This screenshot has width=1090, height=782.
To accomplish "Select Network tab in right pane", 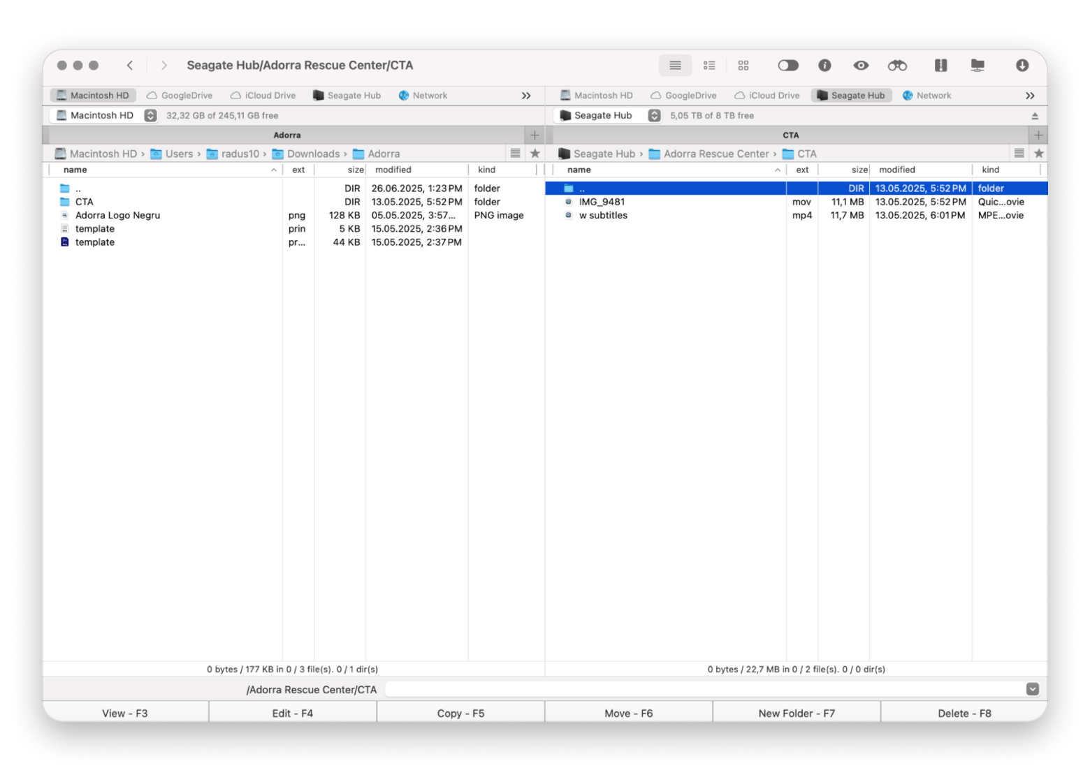I will (x=926, y=96).
